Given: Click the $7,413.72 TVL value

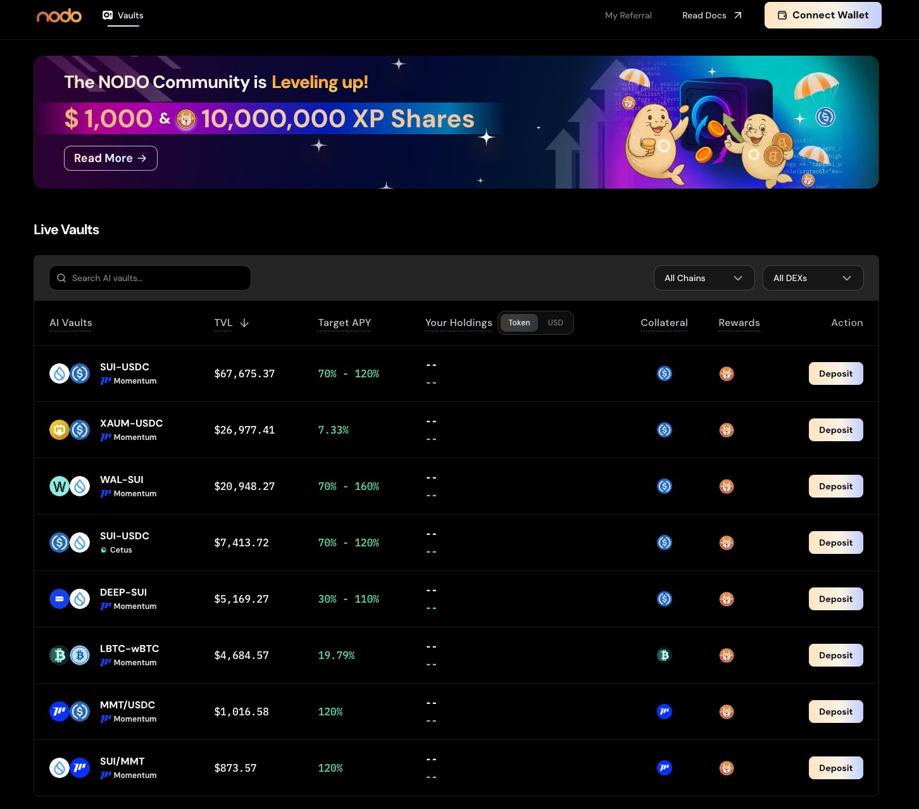Looking at the screenshot, I should (241, 542).
